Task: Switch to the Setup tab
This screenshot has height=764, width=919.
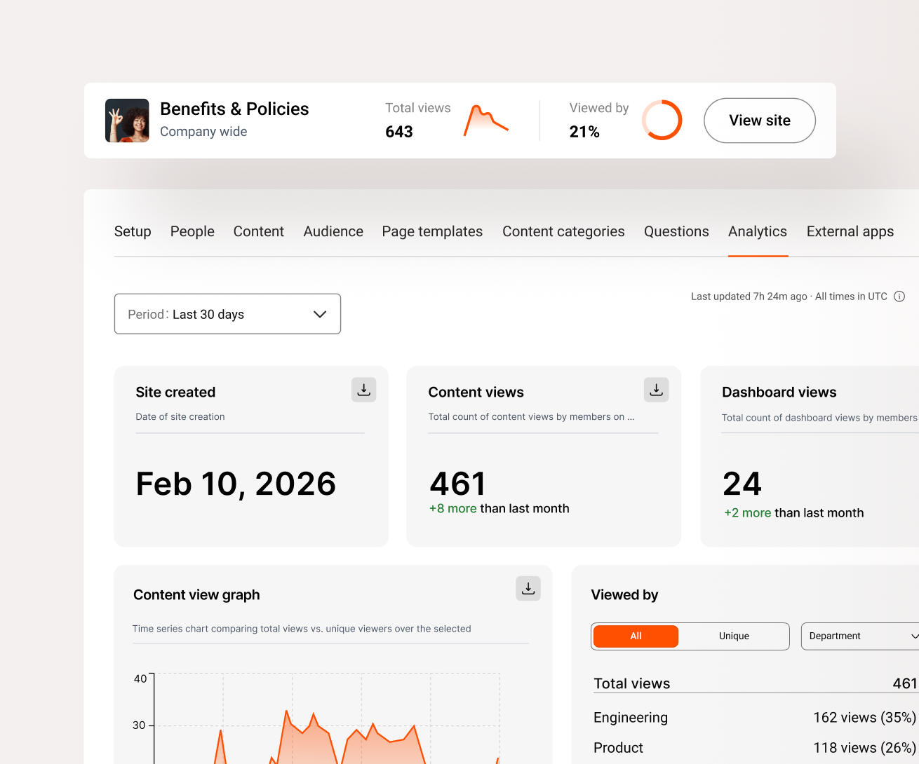Action: [133, 231]
